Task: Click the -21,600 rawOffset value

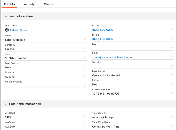Action: pyautogui.click(x=10, y=126)
